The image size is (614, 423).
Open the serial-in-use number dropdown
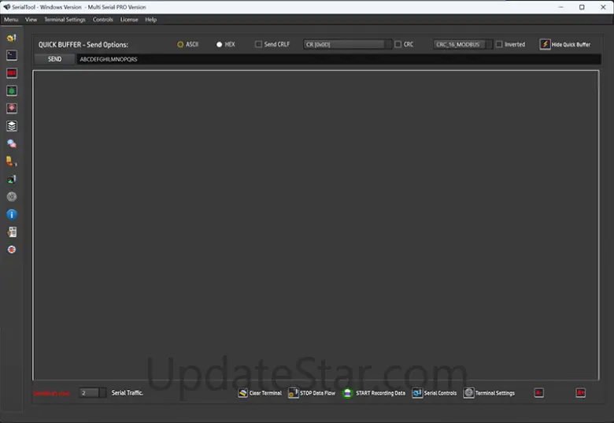[92, 393]
